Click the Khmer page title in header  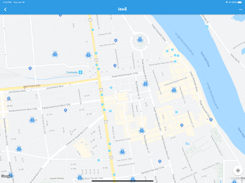[122, 9]
